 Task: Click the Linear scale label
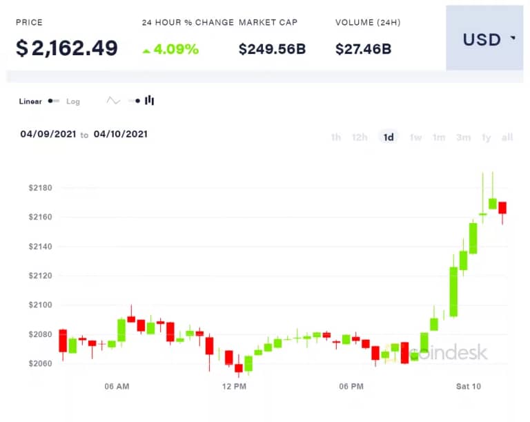[30, 102]
